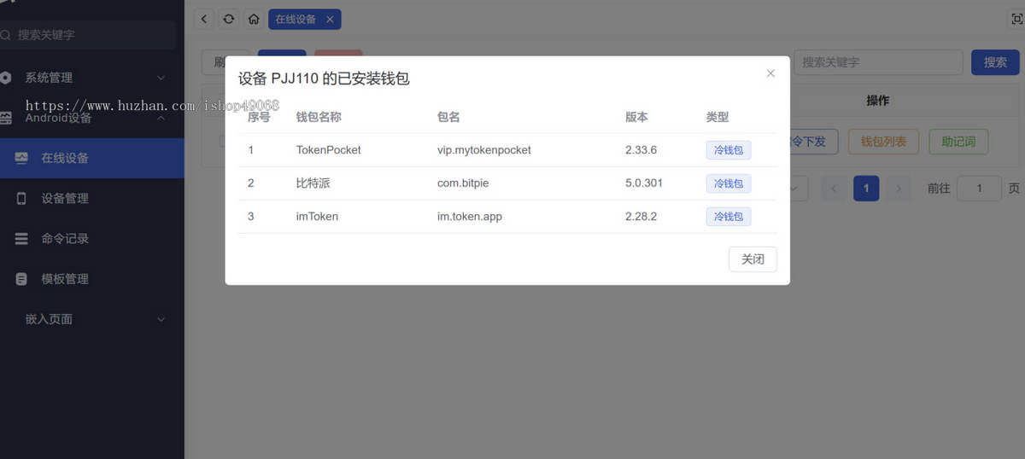Open 在线设备 in the sidebar
The image size is (1025, 459).
point(92,158)
